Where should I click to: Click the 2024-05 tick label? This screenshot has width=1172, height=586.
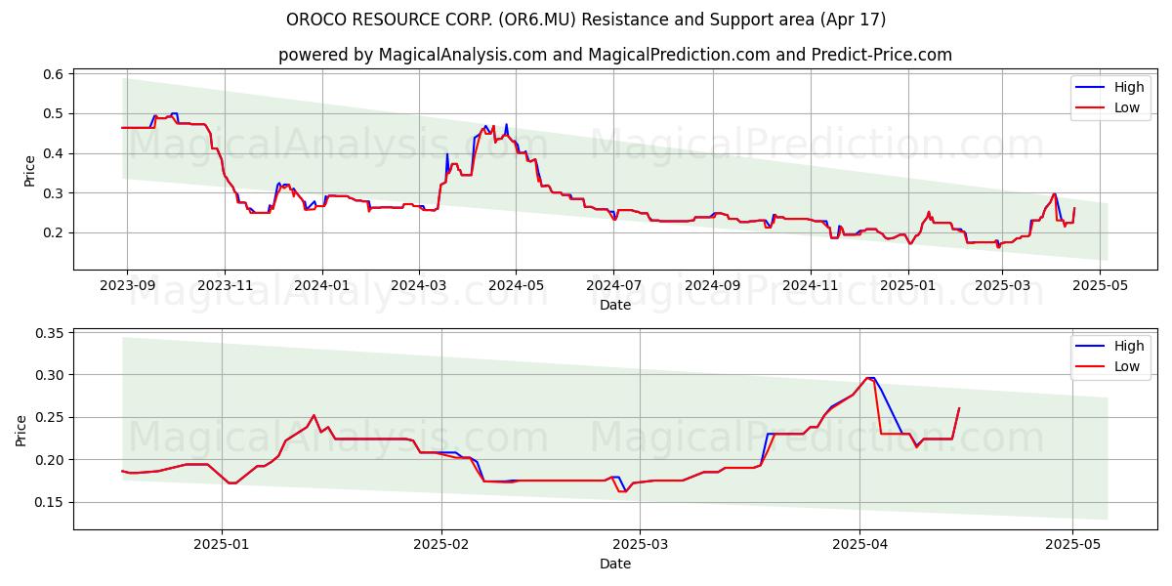pyautogui.click(x=517, y=285)
